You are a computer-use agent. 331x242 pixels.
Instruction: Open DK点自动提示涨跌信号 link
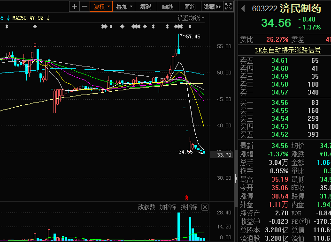pyautogui.click(x=288, y=50)
